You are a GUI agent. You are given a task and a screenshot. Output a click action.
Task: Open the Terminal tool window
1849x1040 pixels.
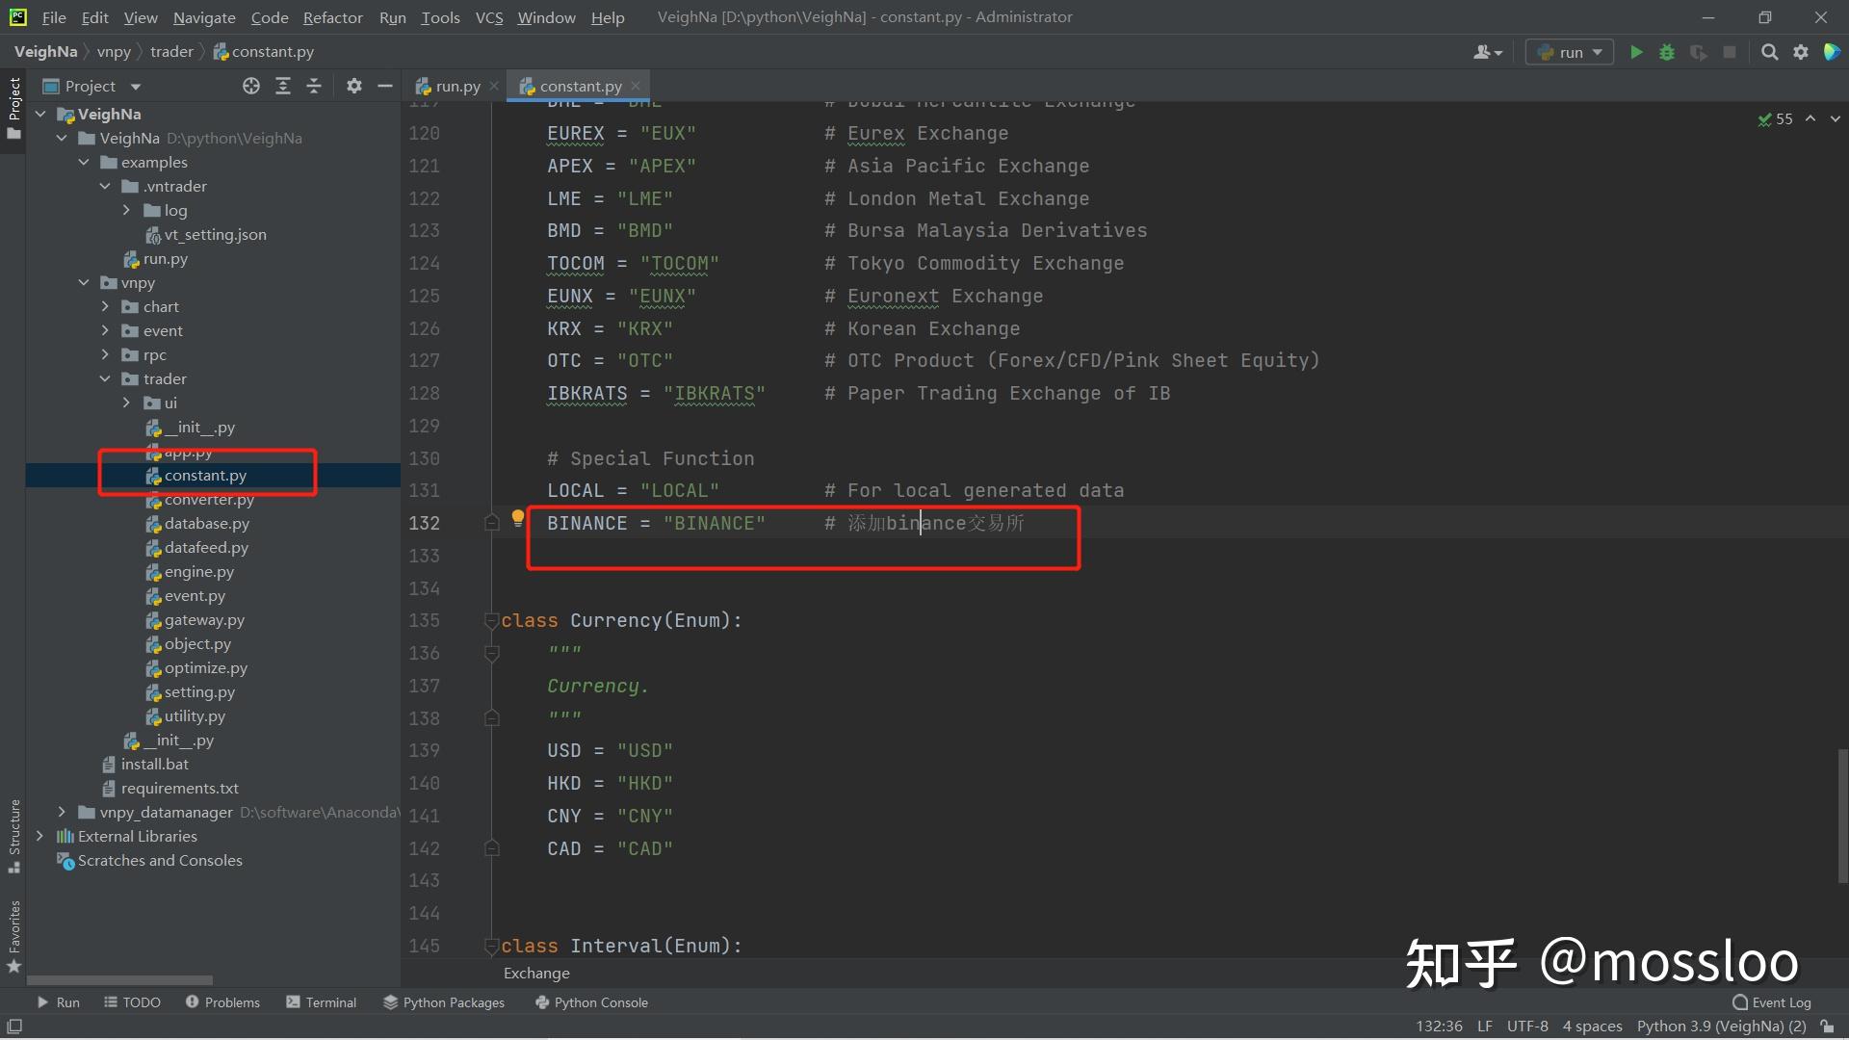pyautogui.click(x=322, y=1002)
